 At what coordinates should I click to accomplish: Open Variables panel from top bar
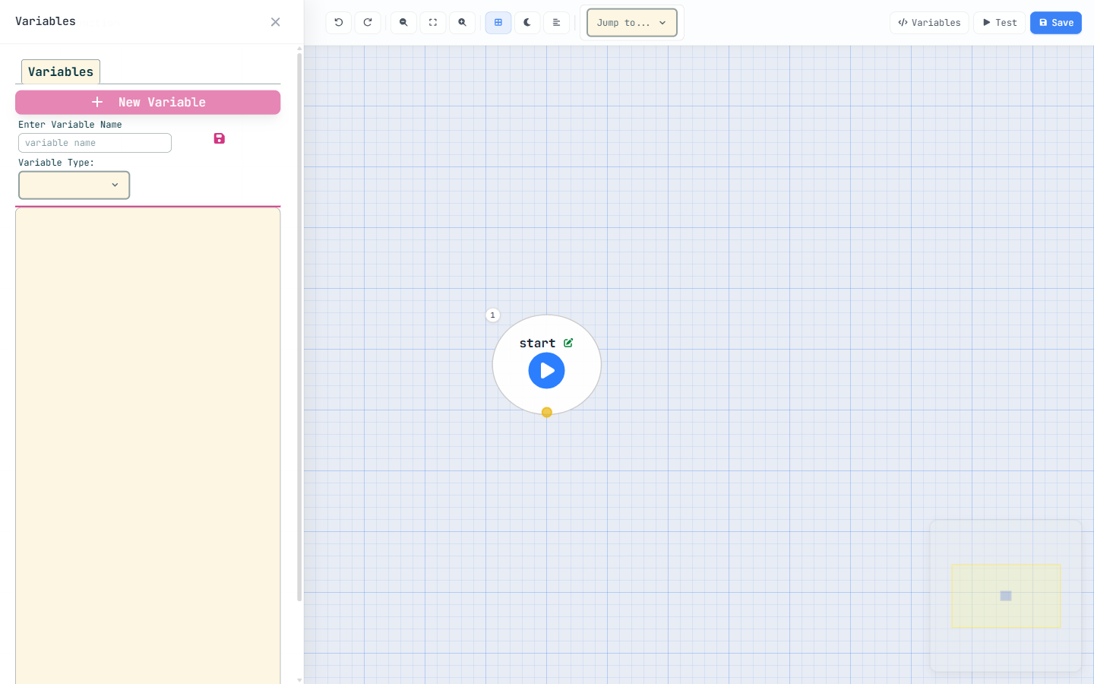[929, 23]
